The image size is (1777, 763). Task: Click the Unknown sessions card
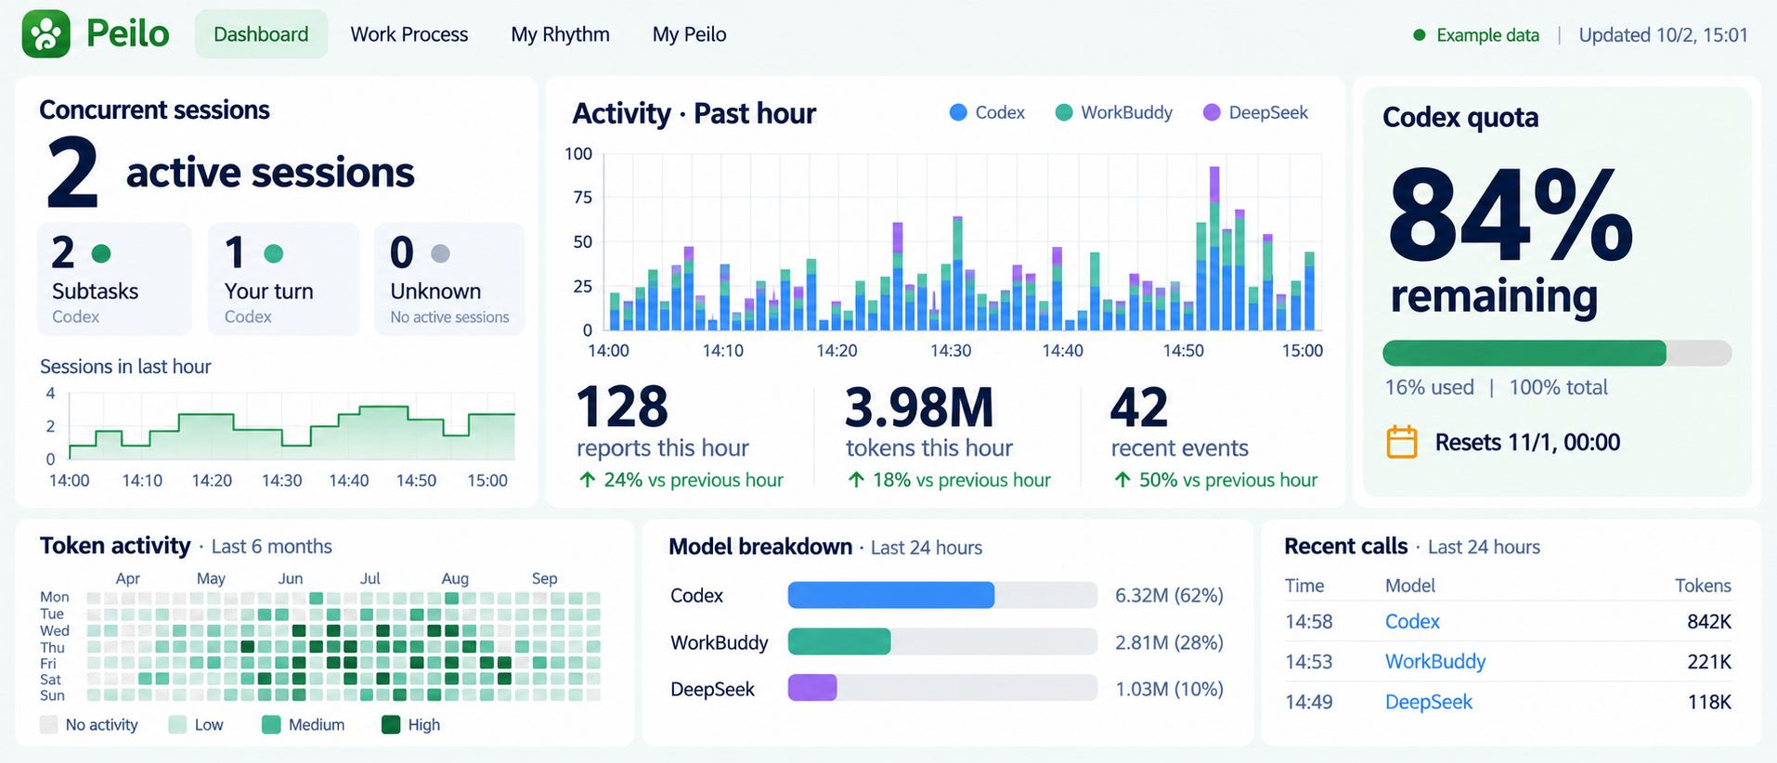click(x=449, y=278)
